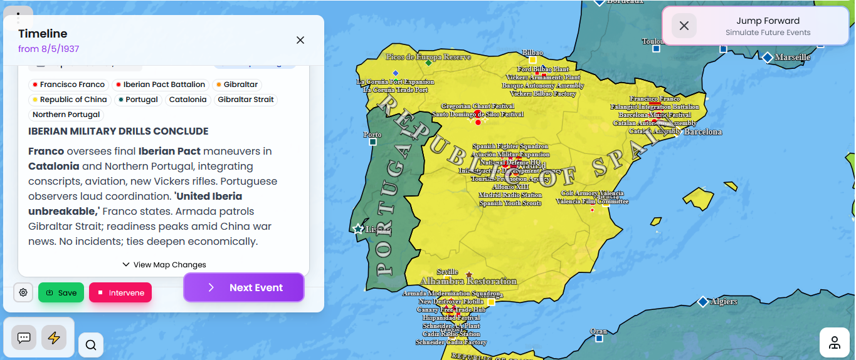856x360 pixels.
Task: Expand View Map Changes
Action: tap(164, 265)
